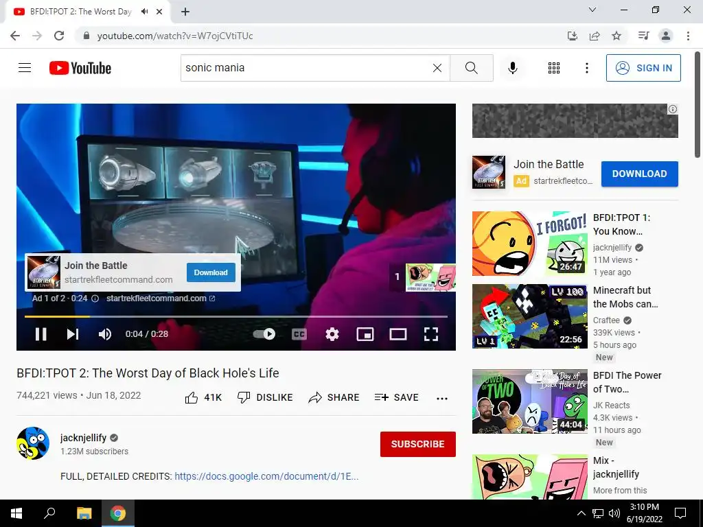Reload the current page

point(59,36)
